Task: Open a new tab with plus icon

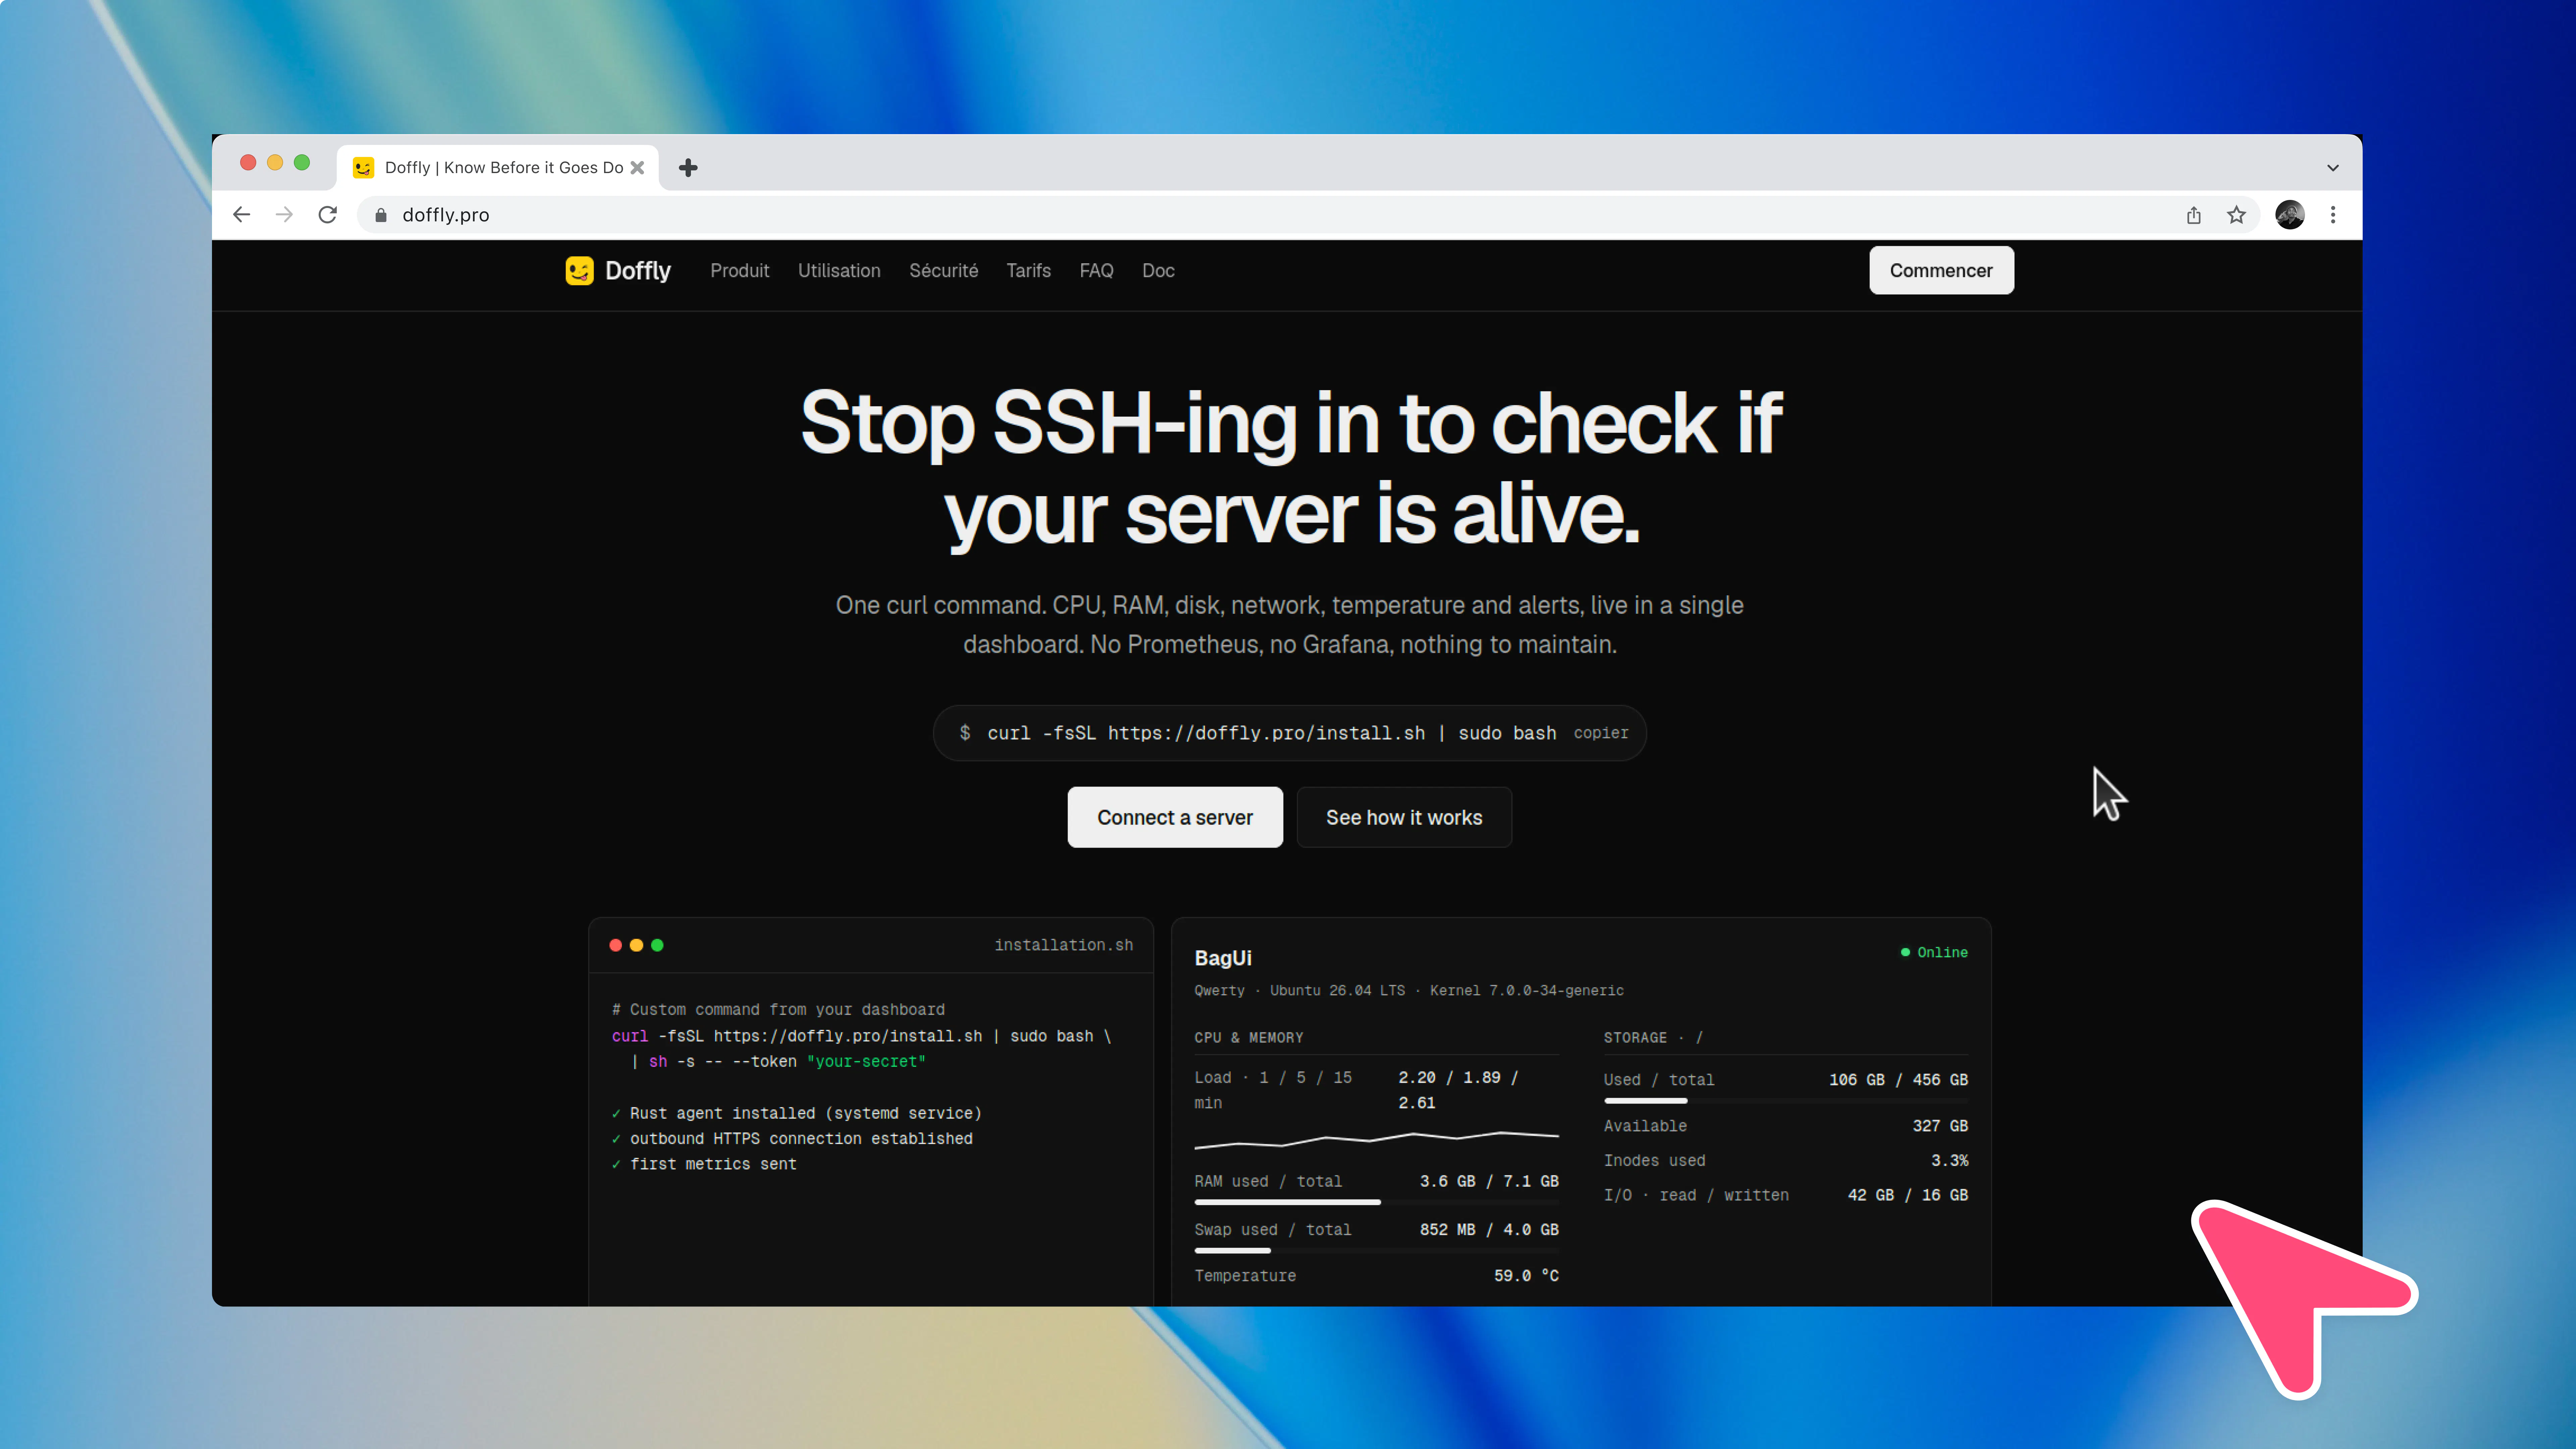Action: click(x=688, y=168)
